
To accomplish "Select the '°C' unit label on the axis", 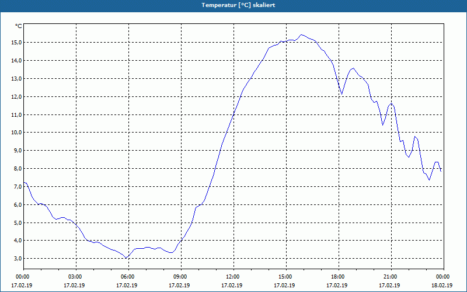I will click(19, 26).
